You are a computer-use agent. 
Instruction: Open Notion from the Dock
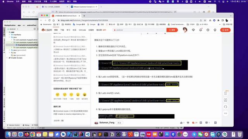tap(112, 134)
